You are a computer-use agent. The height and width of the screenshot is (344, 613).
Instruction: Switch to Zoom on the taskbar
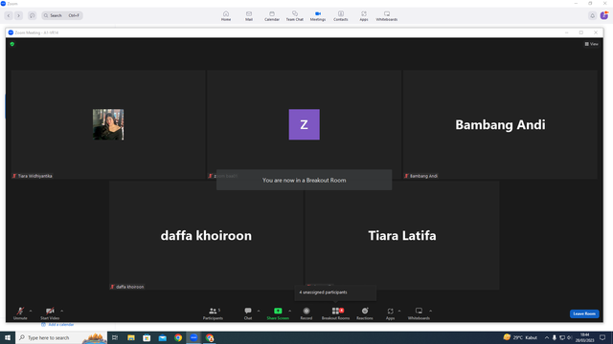(193, 337)
